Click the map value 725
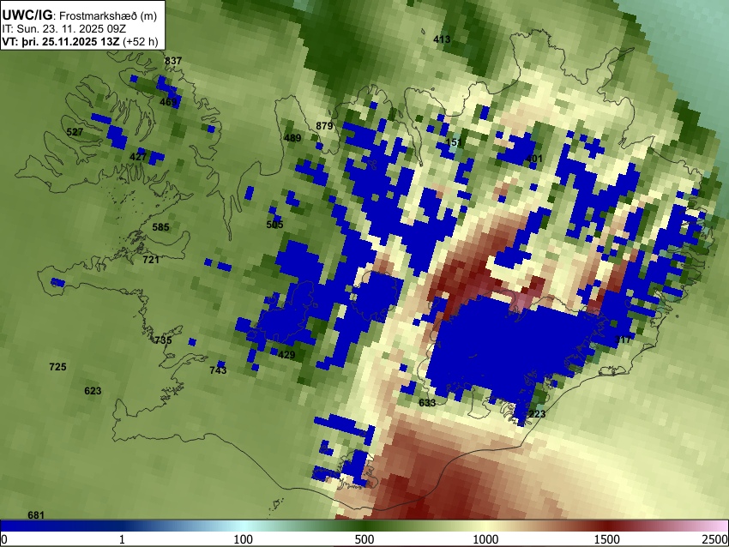This screenshot has width=729, height=547. click(57, 367)
